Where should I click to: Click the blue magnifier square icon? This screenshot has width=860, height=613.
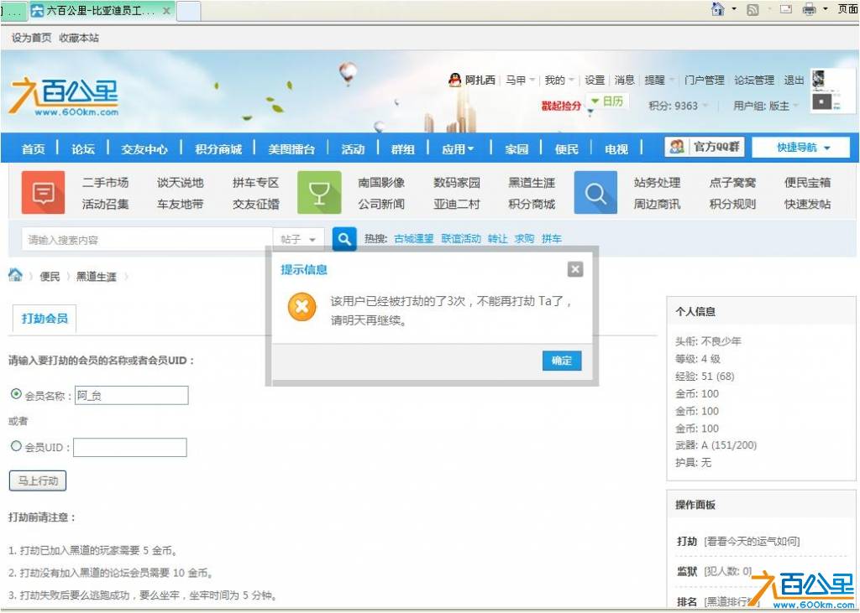pyautogui.click(x=595, y=192)
